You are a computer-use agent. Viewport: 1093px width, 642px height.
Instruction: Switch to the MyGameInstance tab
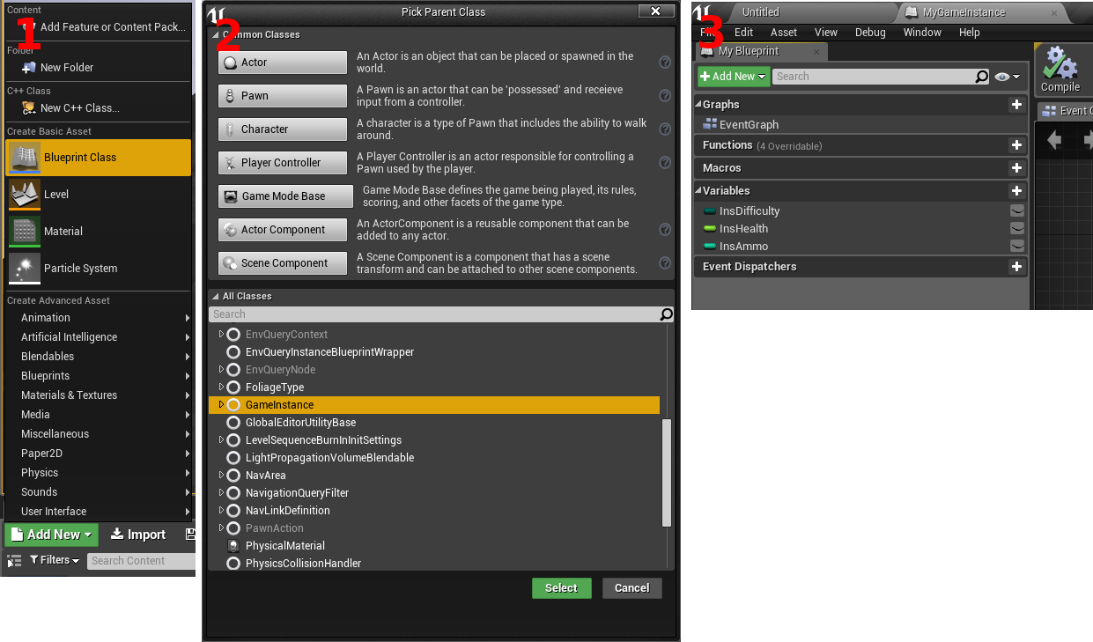coord(964,12)
